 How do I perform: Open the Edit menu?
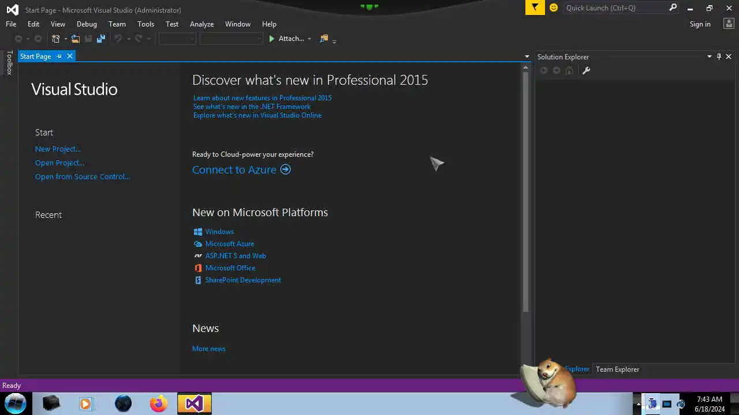[x=33, y=24]
